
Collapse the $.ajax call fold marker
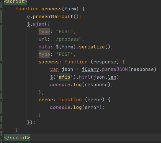1,25
